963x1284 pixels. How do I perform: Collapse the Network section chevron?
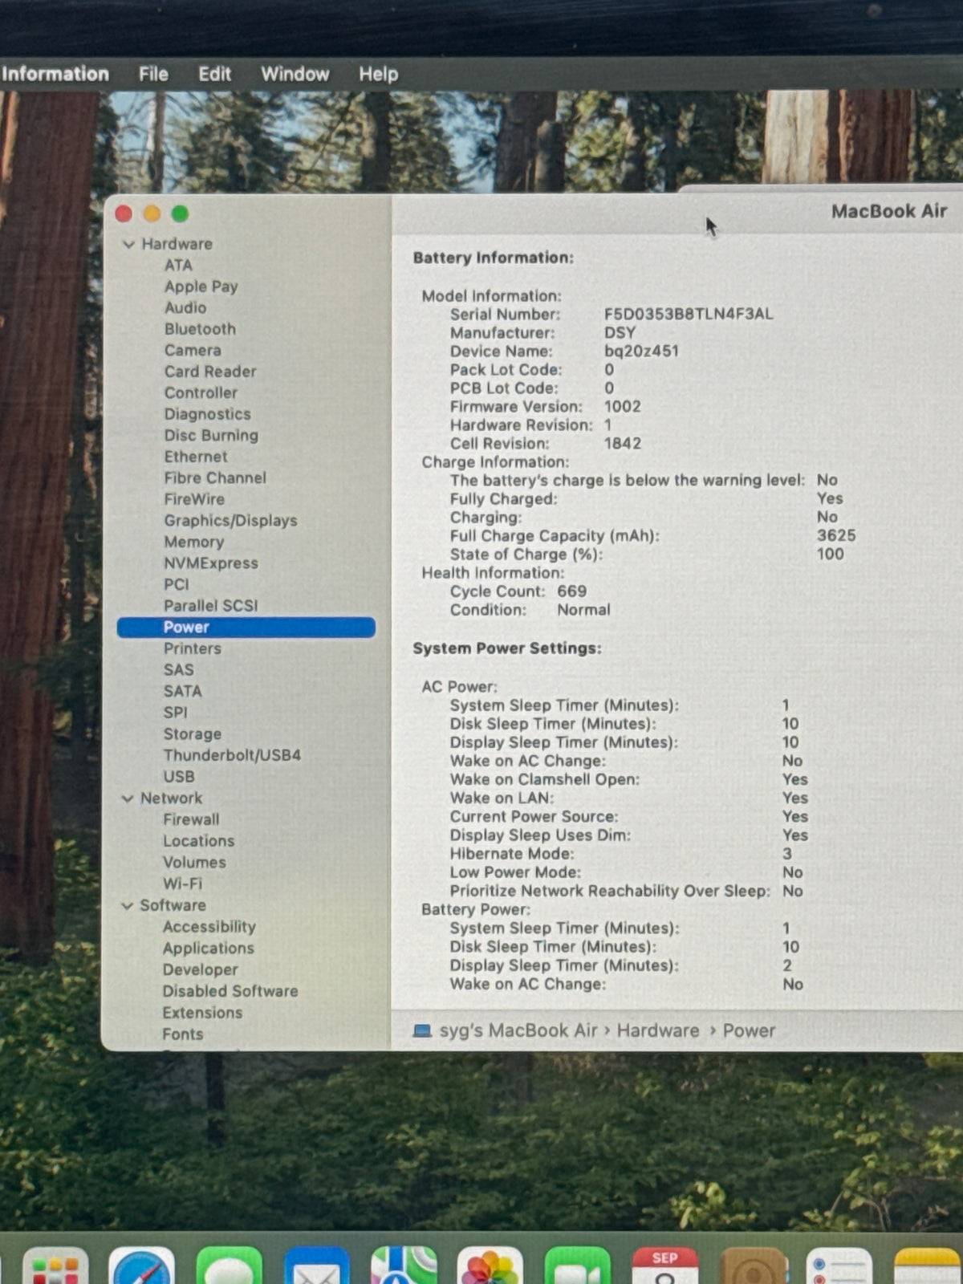127,798
